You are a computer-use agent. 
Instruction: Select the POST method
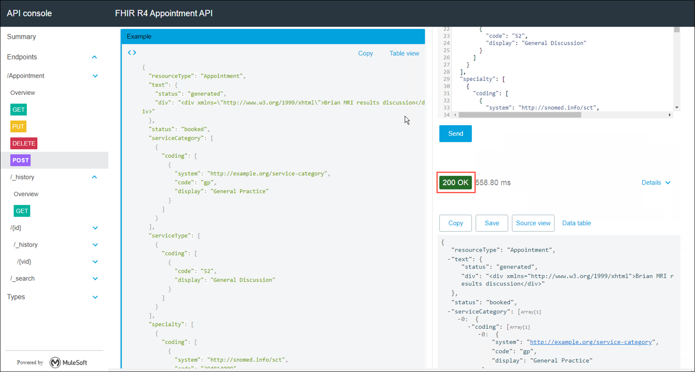tap(21, 160)
